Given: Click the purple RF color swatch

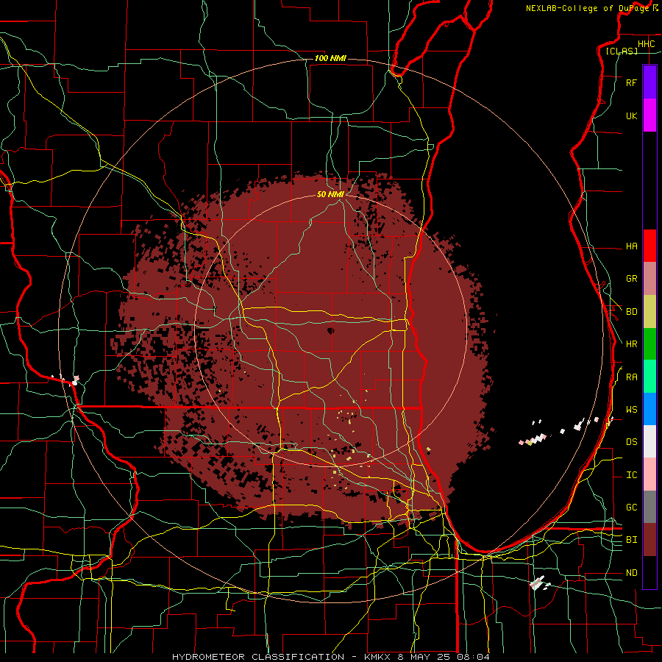Looking at the screenshot, I should 649,82.
